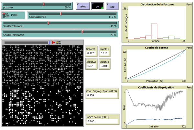This screenshot has height=130, width=194.
Task: Click the Itération x-axis label
Action: coord(154,126)
